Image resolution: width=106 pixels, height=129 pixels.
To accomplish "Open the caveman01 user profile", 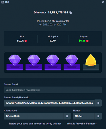I will coord(60,21).
